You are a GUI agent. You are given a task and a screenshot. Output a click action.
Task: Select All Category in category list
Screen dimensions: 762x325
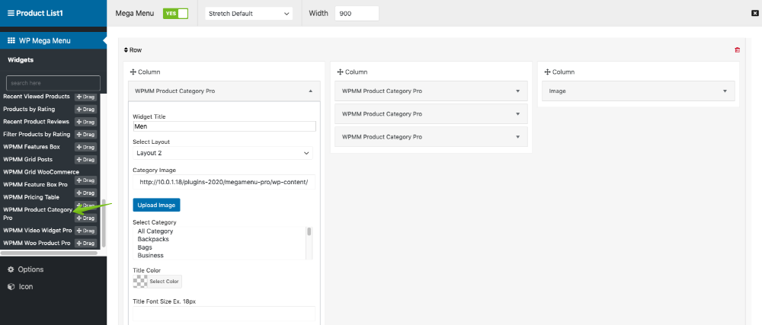(x=155, y=231)
